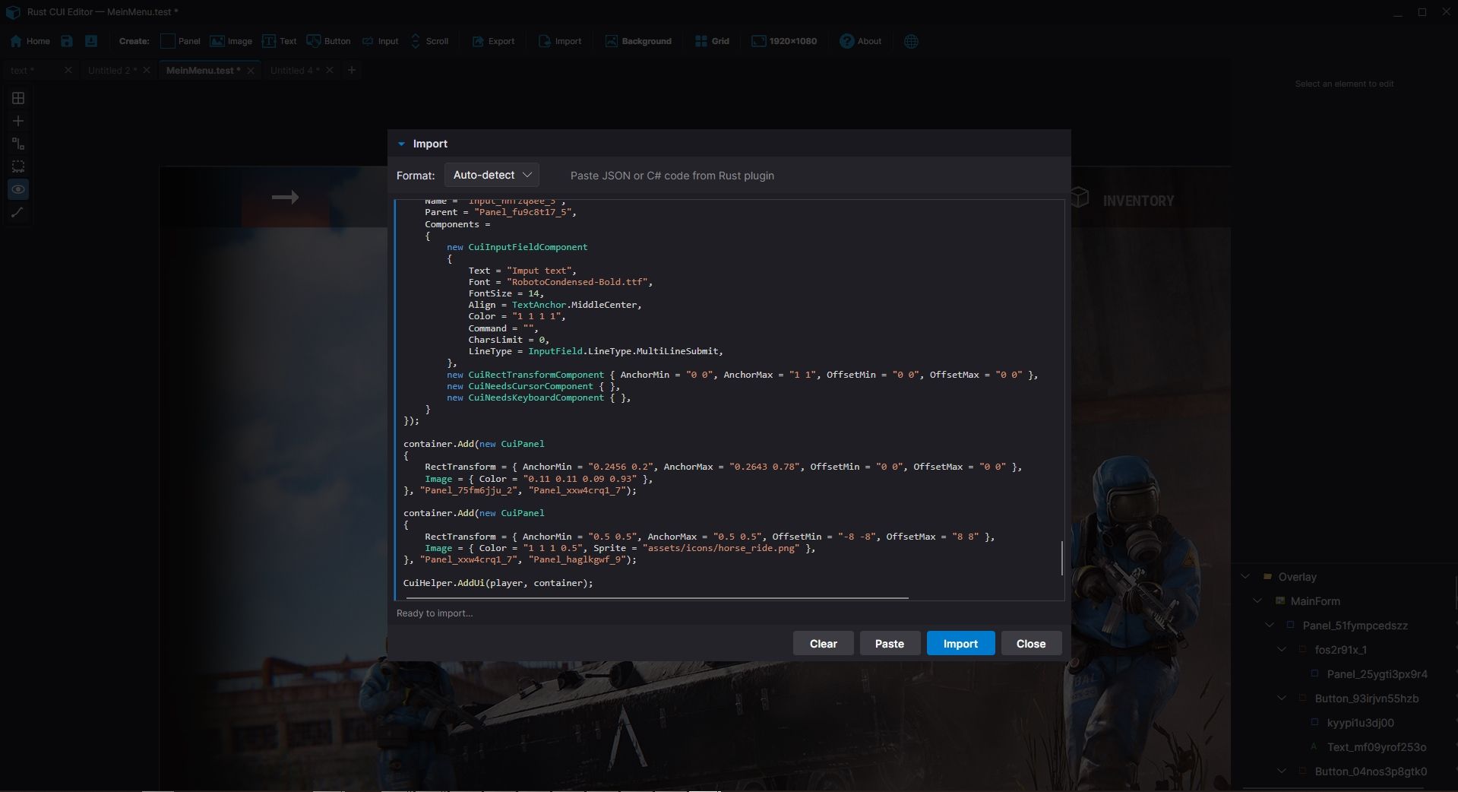Select the Text creation tool
The height and width of the screenshot is (792, 1458).
click(279, 41)
